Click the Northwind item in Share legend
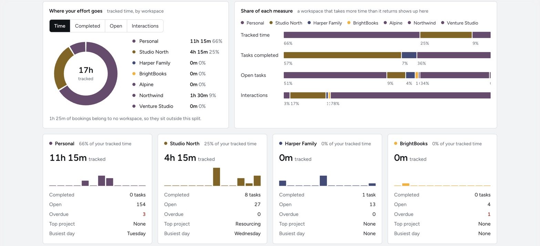 click(x=422, y=23)
